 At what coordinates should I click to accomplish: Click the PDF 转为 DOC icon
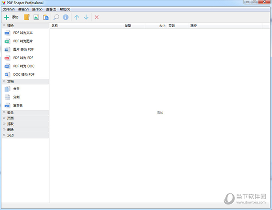(7, 66)
